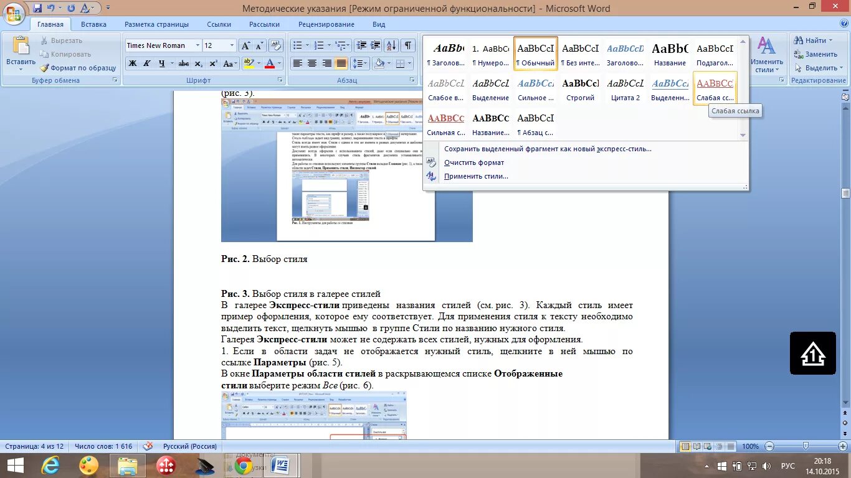Open Google Chrome from the taskbar
Image resolution: width=851 pixels, height=478 pixels.
[244, 466]
